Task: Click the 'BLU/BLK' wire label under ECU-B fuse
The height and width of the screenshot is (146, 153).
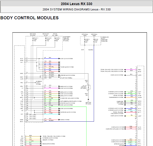Action: coord(91,50)
